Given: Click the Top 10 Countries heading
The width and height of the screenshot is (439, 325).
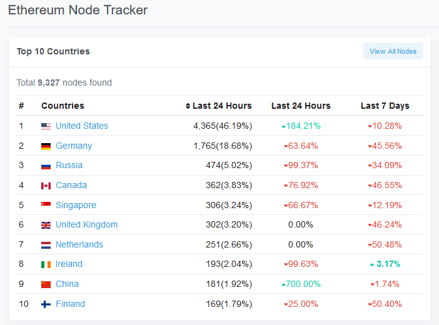Looking at the screenshot, I should click(53, 51).
